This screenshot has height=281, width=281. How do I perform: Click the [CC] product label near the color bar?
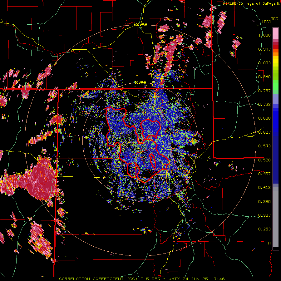click(266, 22)
